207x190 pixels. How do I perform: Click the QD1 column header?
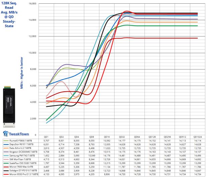(46, 137)
